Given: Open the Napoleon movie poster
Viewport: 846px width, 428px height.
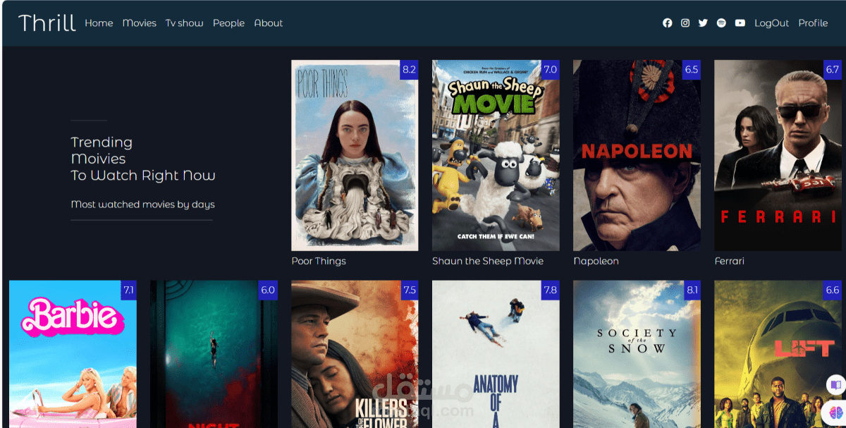Looking at the screenshot, I should [x=637, y=155].
